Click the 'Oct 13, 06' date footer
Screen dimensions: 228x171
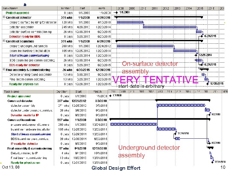click(11, 167)
